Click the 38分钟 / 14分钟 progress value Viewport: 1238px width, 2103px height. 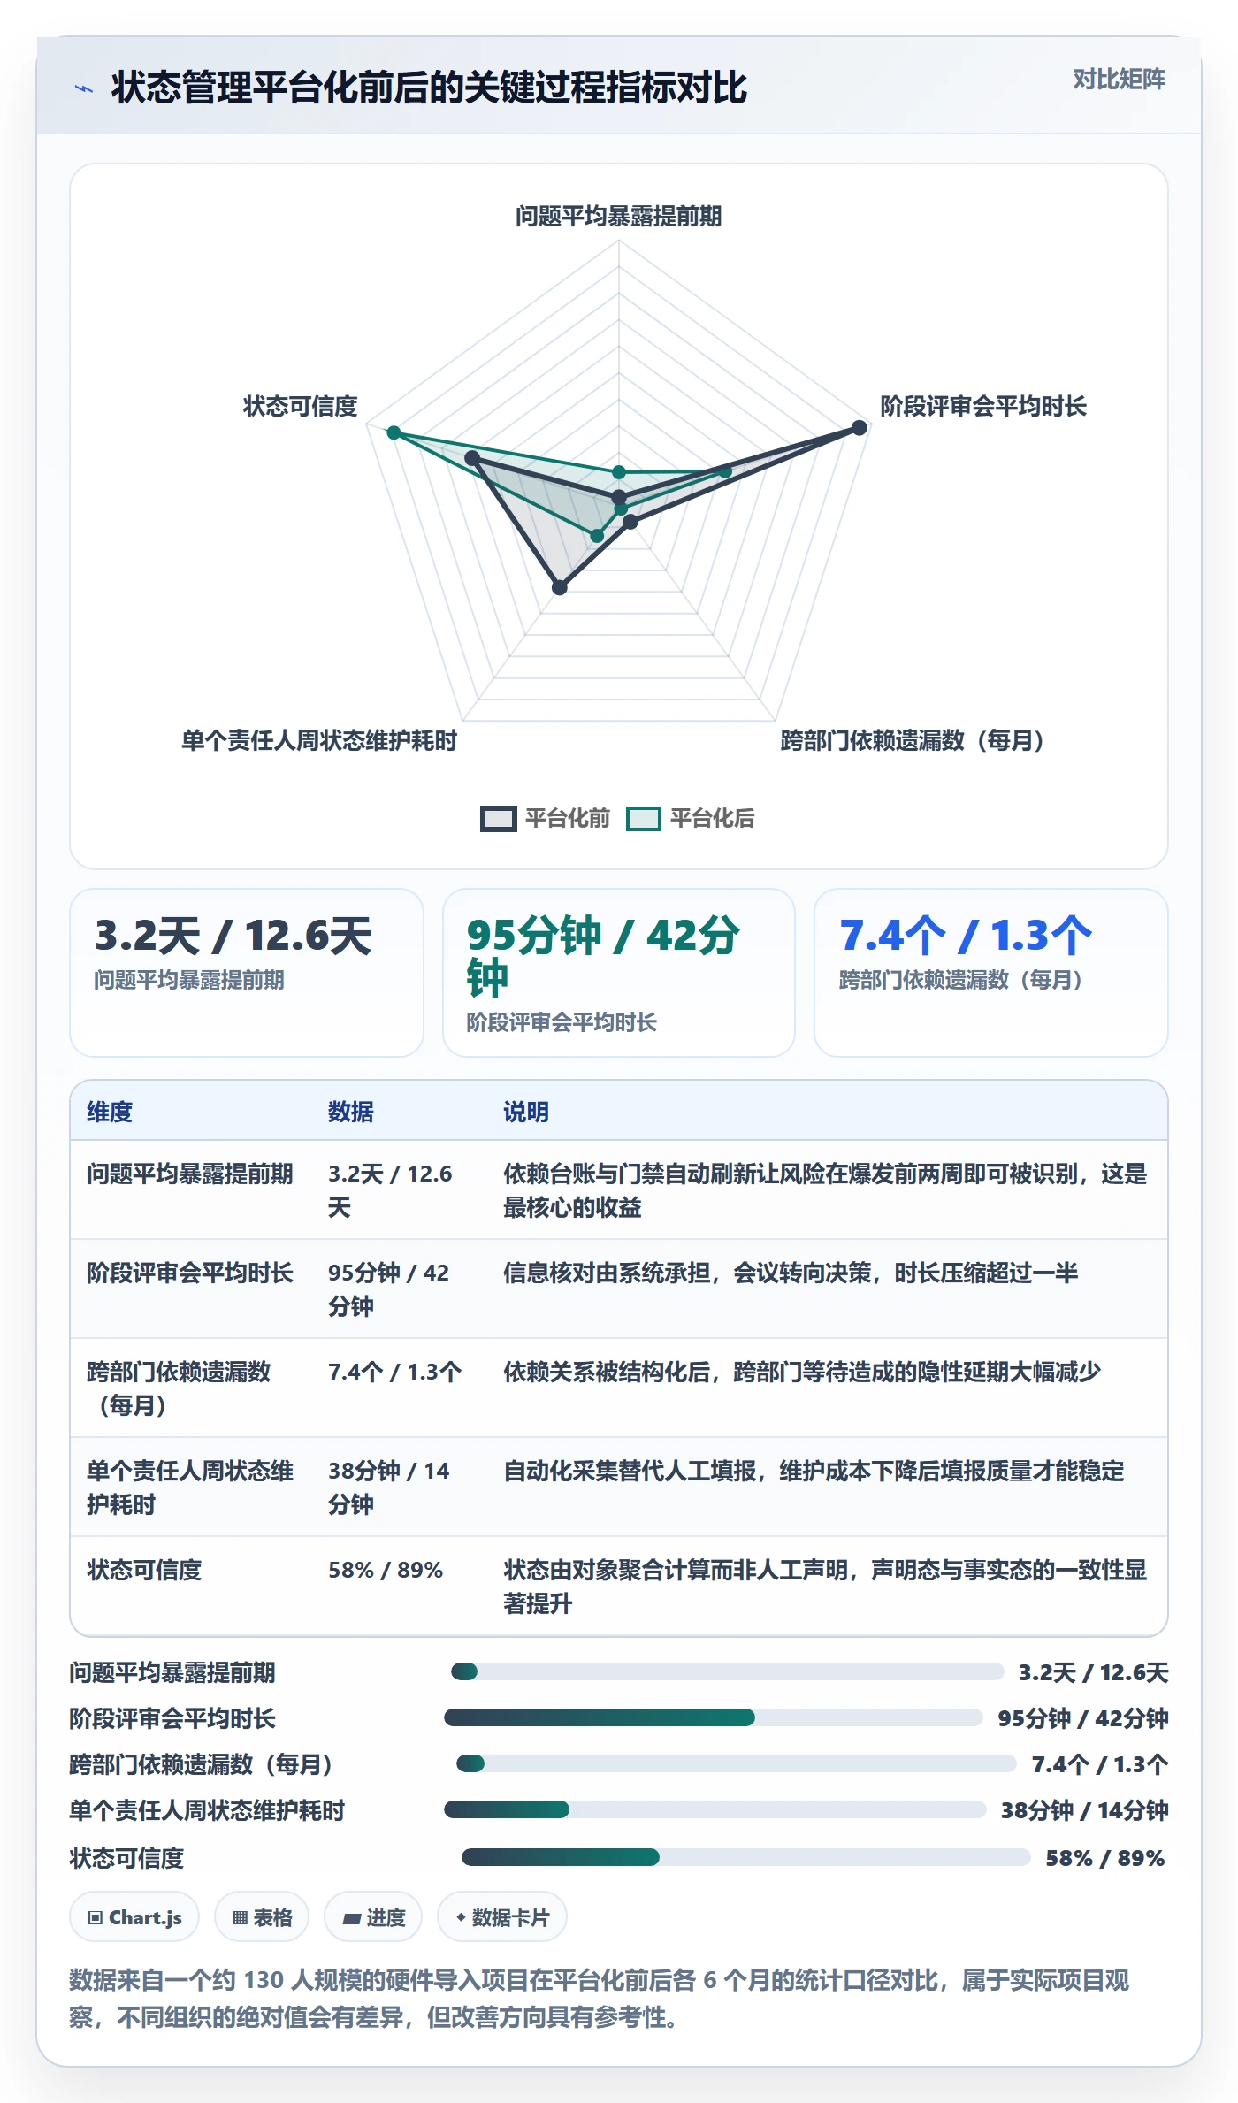[x=1084, y=1810]
